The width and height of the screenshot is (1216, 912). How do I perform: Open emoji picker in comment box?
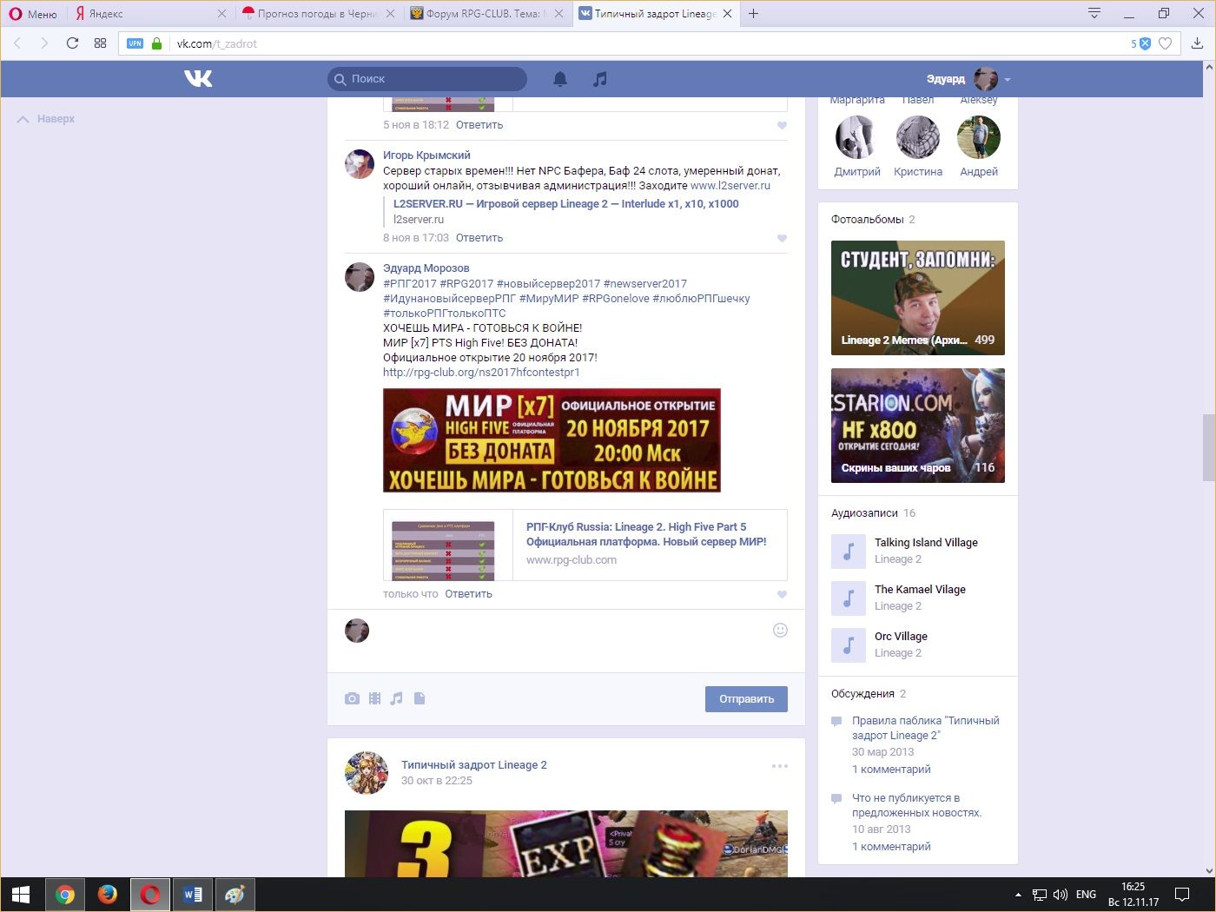click(780, 631)
